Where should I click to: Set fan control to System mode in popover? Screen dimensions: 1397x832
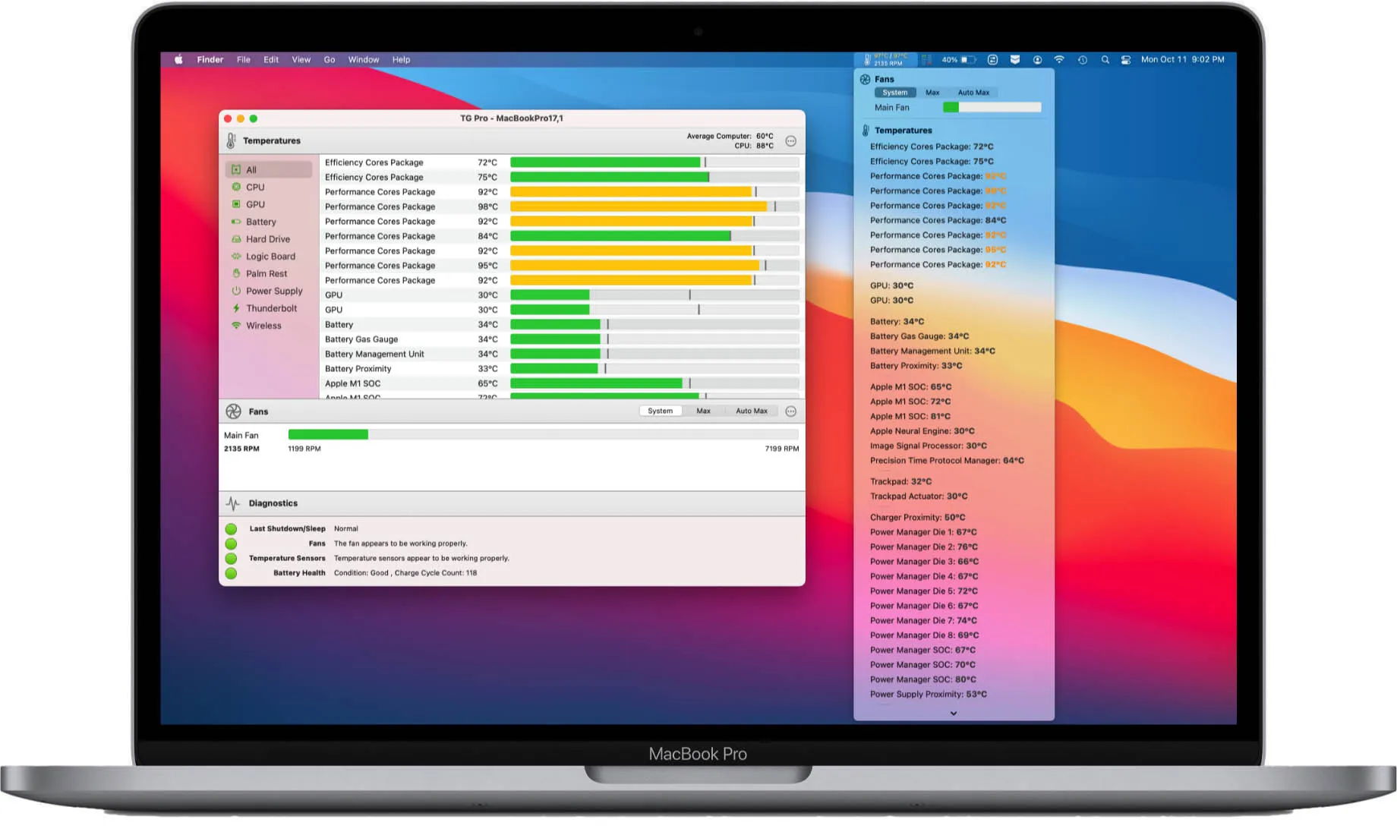pos(894,92)
